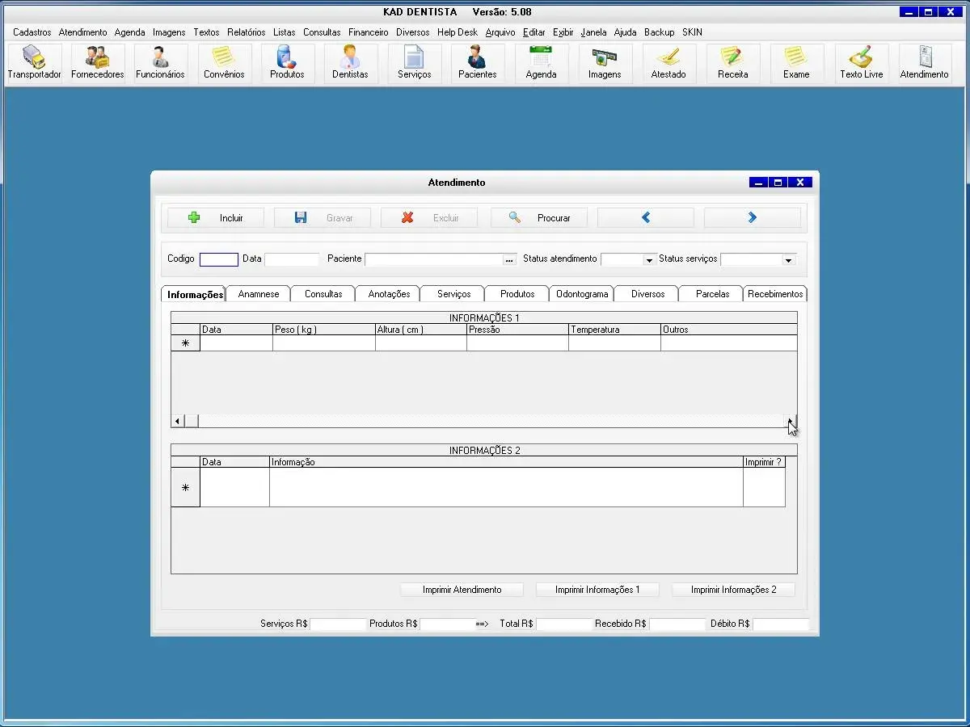Click the Atestado toolbar icon

(668, 63)
